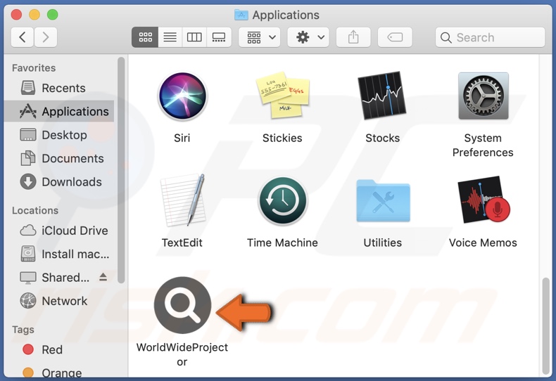Zoom the window with green button

(x=53, y=15)
